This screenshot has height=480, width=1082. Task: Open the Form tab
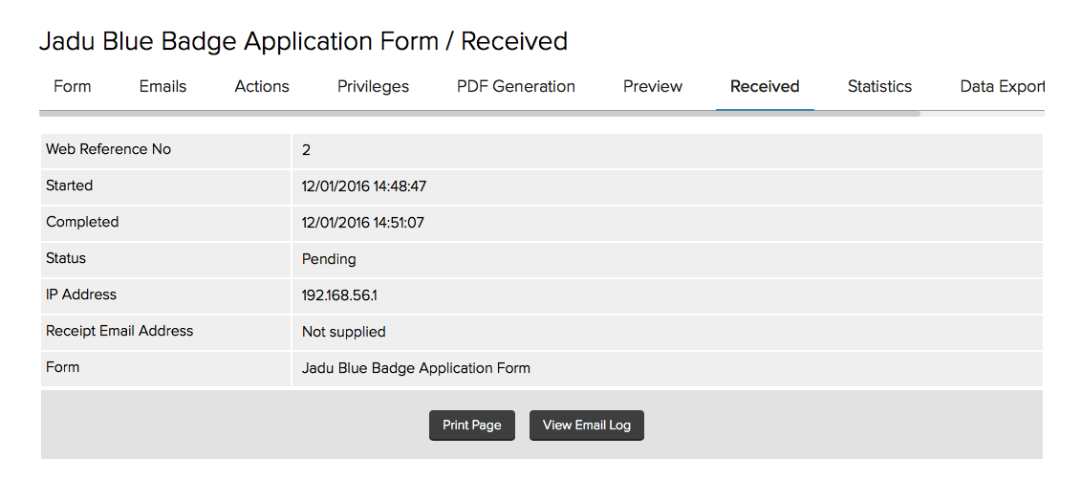[x=72, y=86]
